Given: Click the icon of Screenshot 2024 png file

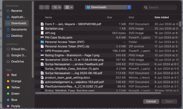Looking at the screenshot, I should click(x=42, y=60).
